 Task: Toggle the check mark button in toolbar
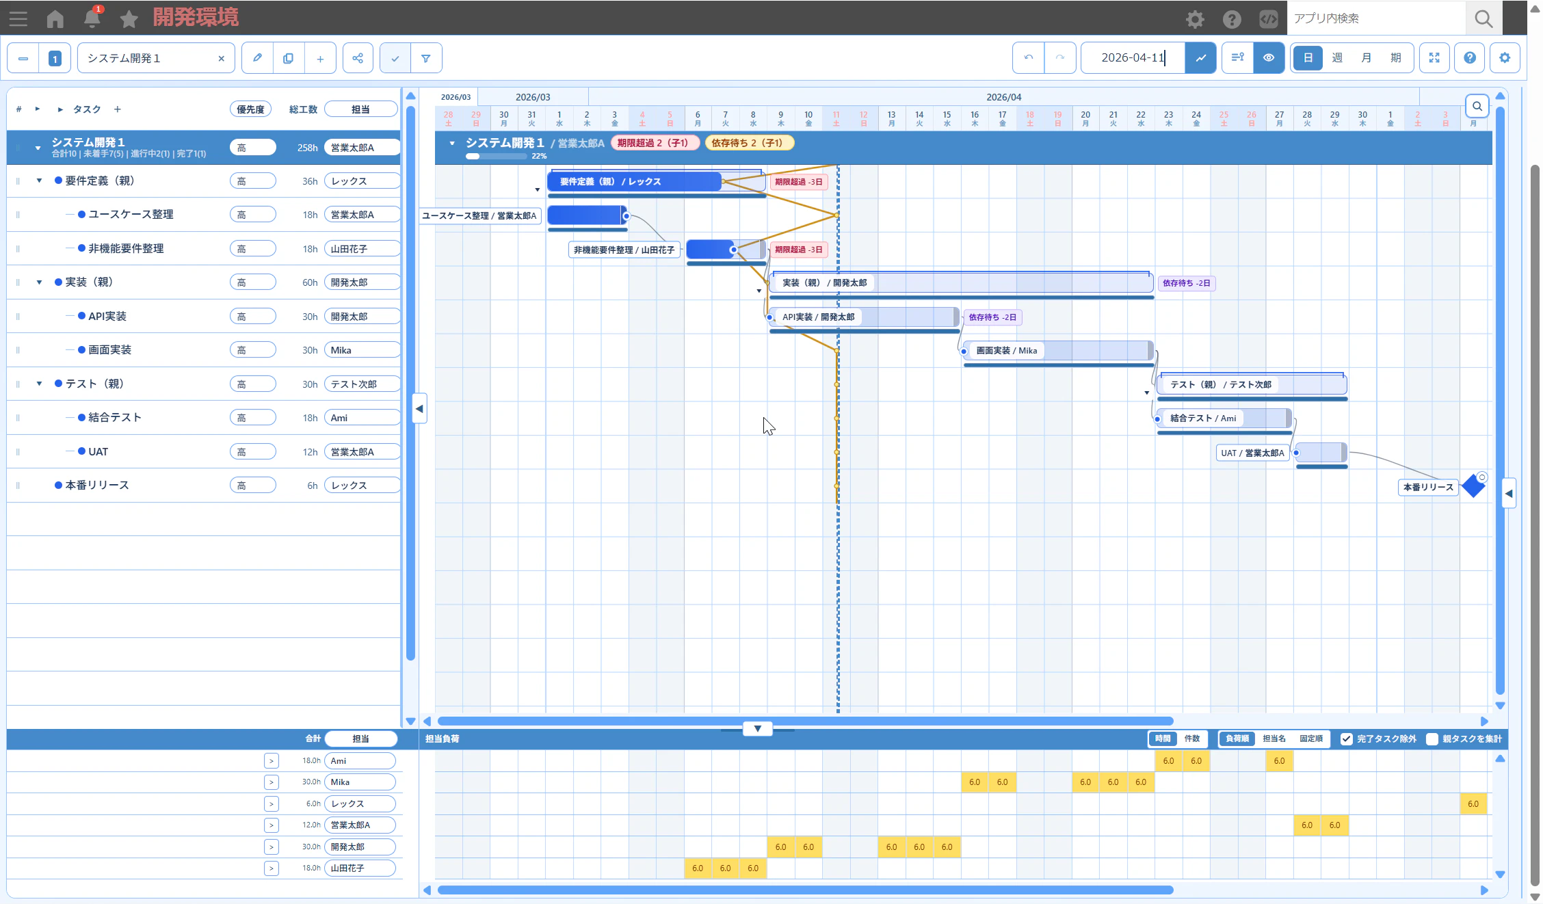click(395, 58)
